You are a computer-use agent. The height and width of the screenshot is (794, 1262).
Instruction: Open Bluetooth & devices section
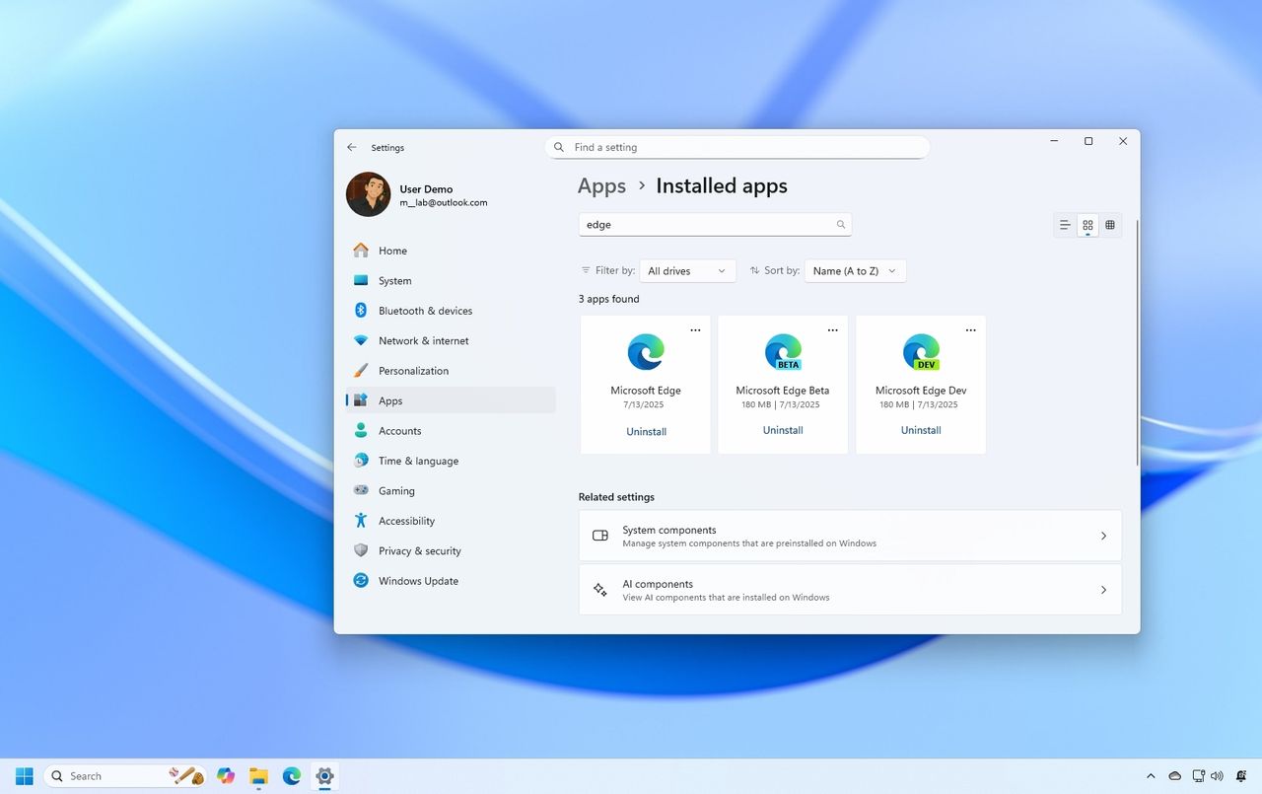[451, 311]
